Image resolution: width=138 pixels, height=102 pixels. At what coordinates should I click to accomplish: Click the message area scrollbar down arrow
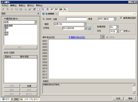coord(134,92)
